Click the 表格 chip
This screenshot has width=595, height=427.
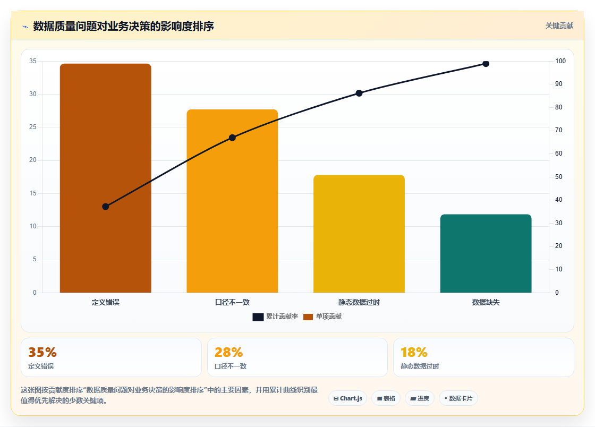pos(386,398)
